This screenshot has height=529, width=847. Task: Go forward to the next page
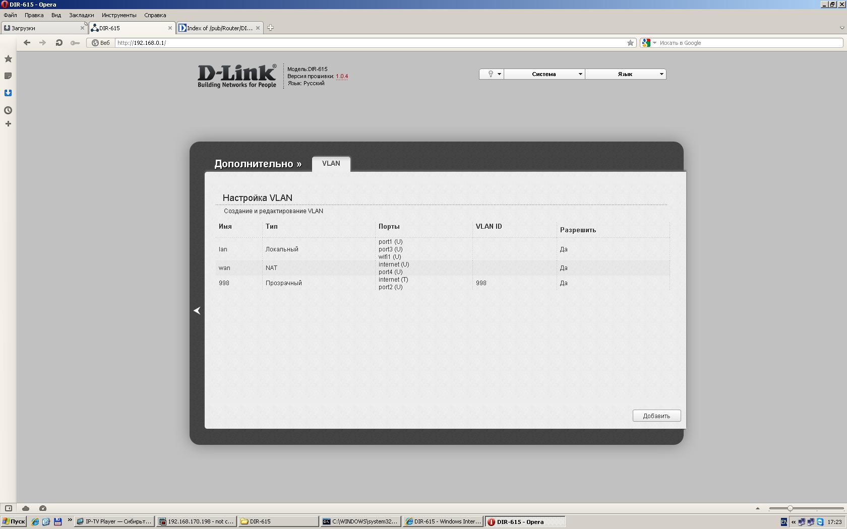point(43,43)
